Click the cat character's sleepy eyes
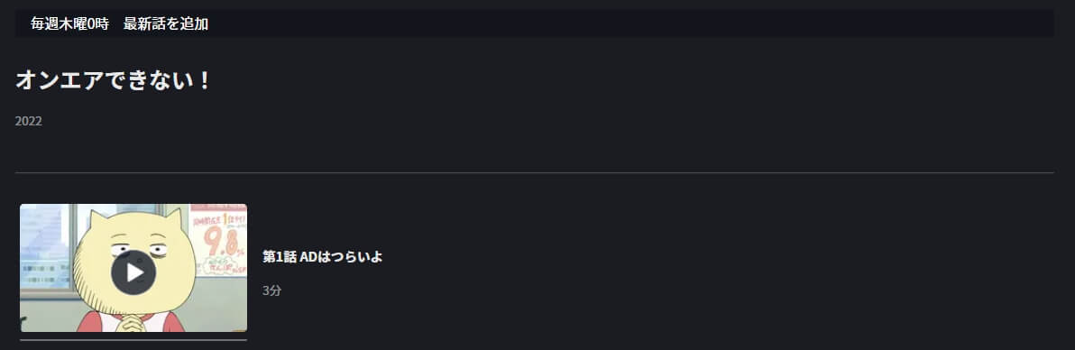1075x350 pixels. point(137,251)
